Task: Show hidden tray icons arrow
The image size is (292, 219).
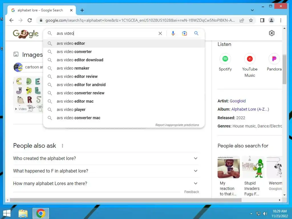Action: click(x=252, y=214)
